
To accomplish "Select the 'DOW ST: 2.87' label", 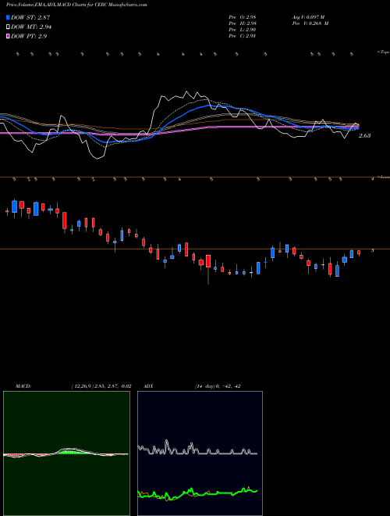I will click(x=30, y=17).
